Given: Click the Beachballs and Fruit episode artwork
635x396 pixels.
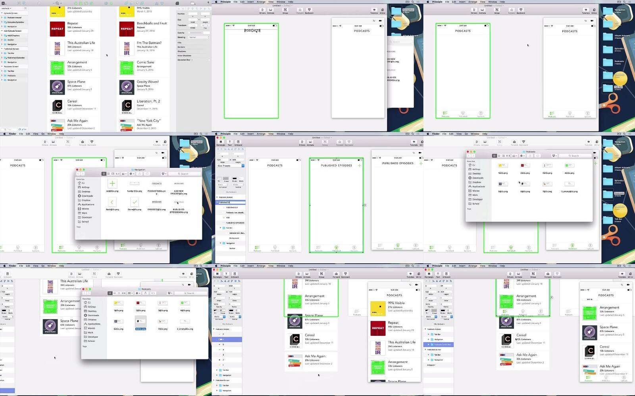Looking at the screenshot, I should pos(127,29).
